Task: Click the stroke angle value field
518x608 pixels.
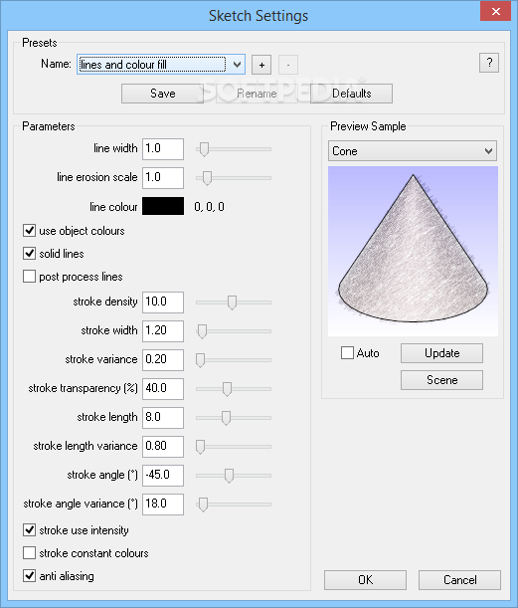Action: (163, 475)
